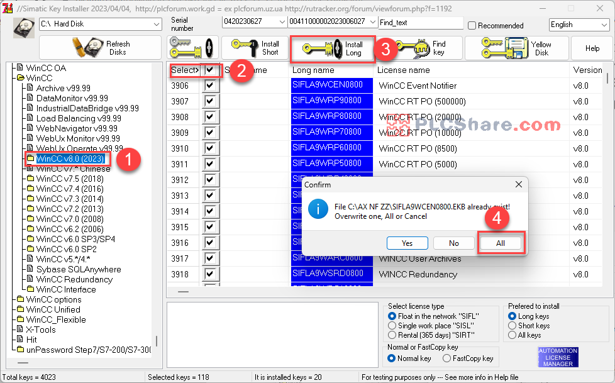Open the serial number 0420230627 dropdown

tap(282, 21)
